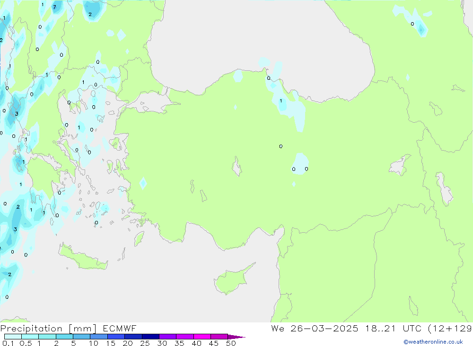
Task: Click the 45–50 mm legend swatch
Action: click(219, 337)
